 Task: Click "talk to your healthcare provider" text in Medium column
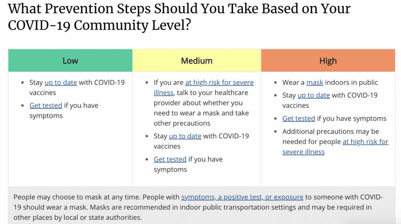coord(212,93)
